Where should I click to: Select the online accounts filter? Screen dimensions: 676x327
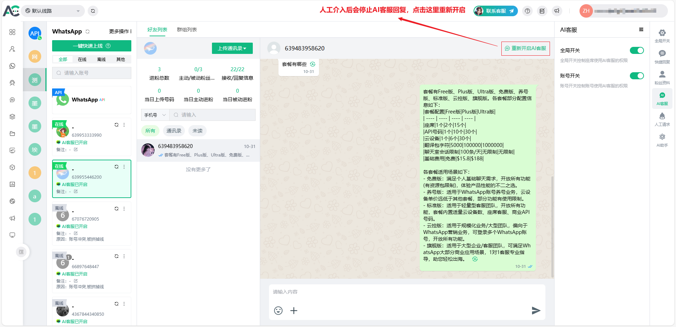[82, 59]
